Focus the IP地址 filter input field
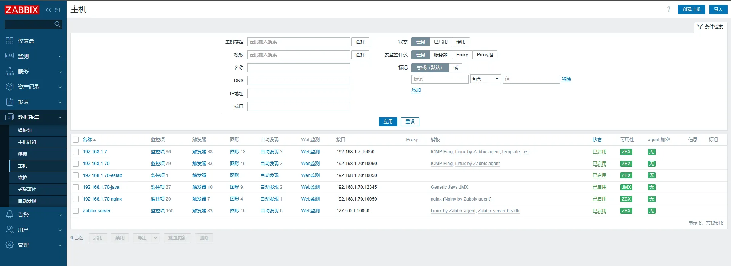The width and height of the screenshot is (731, 266). [299, 94]
